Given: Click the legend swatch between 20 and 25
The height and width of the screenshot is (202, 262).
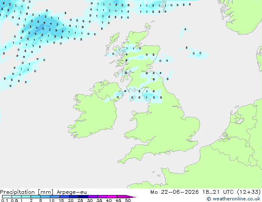Looking at the screenshot, I should pyautogui.click(x=74, y=197).
